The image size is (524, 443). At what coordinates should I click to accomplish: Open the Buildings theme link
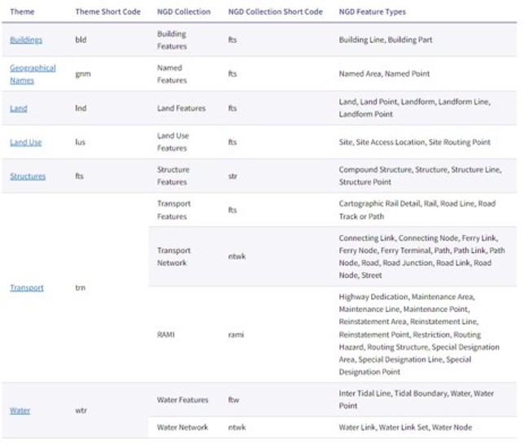pyautogui.click(x=26, y=39)
